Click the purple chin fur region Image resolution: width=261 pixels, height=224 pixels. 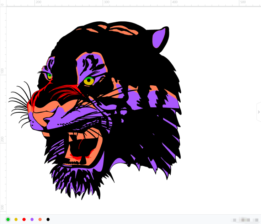pos(71,178)
